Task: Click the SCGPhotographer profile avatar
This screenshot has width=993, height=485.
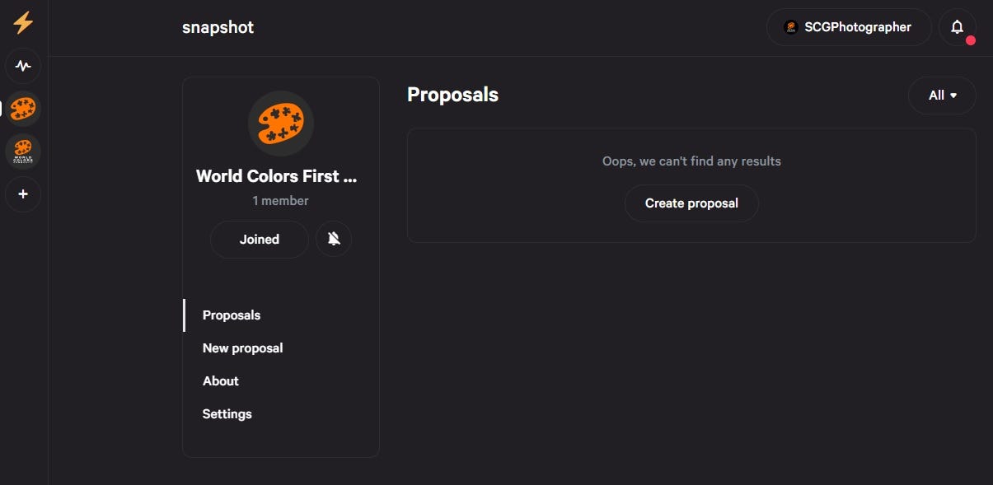Action: click(x=791, y=27)
